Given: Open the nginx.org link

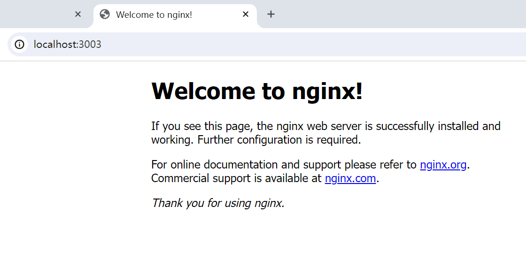Looking at the screenshot, I should tap(443, 165).
